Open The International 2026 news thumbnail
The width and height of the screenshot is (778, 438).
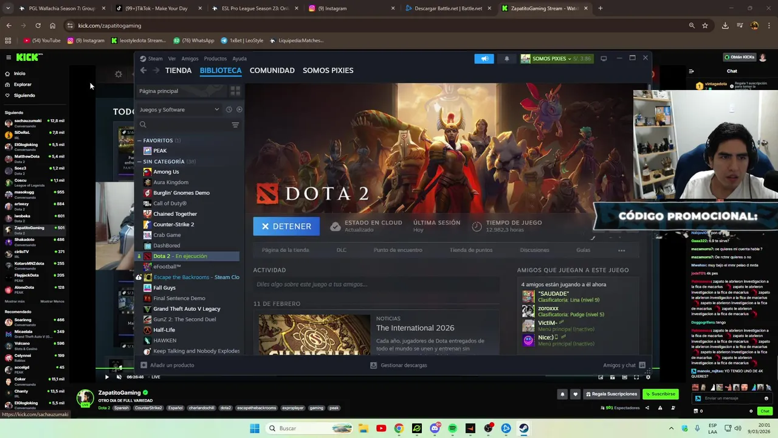(x=314, y=335)
